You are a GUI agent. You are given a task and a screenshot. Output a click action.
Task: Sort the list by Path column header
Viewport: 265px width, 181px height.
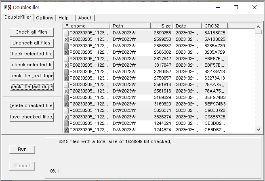(x=130, y=26)
